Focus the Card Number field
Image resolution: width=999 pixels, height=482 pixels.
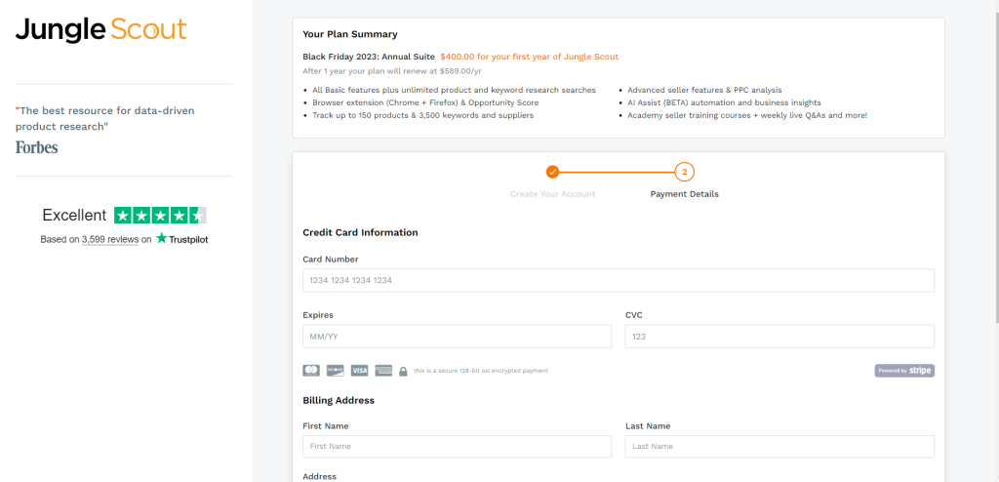click(618, 281)
